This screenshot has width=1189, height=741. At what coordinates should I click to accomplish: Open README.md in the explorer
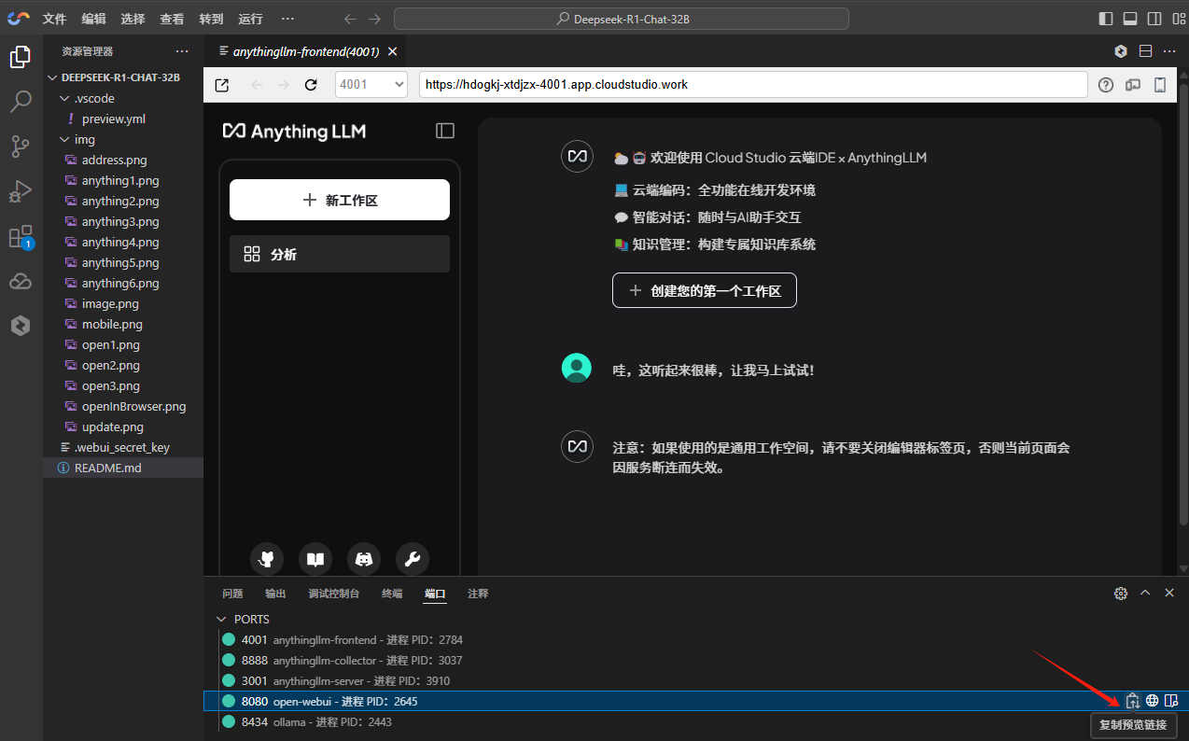point(123,468)
